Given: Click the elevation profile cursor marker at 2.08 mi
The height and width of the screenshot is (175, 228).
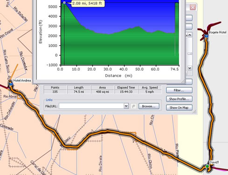Looking at the screenshot, I should (64, 2).
